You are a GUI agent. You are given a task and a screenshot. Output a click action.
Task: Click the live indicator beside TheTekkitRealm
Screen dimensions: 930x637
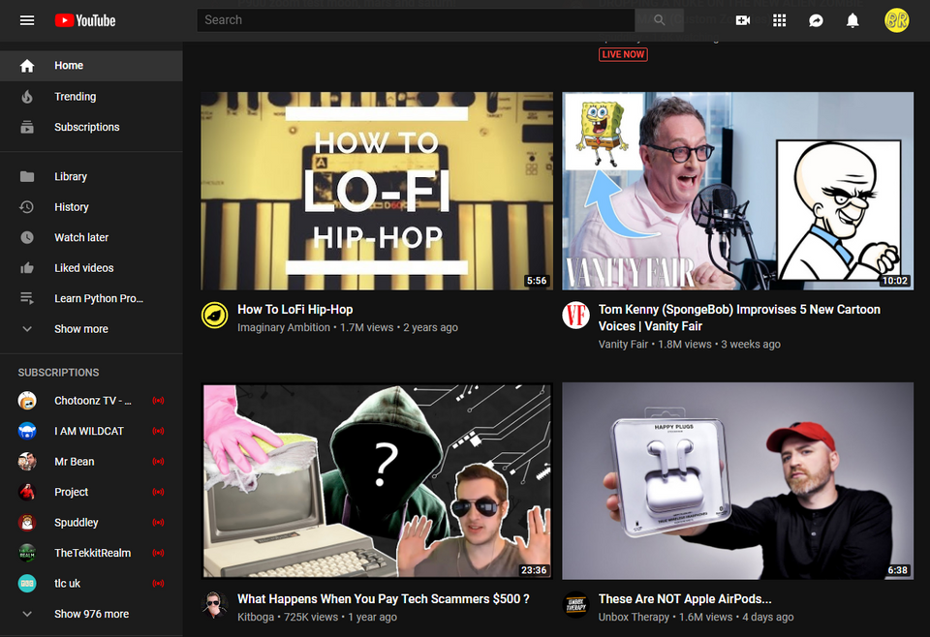click(x=158, y=553)
